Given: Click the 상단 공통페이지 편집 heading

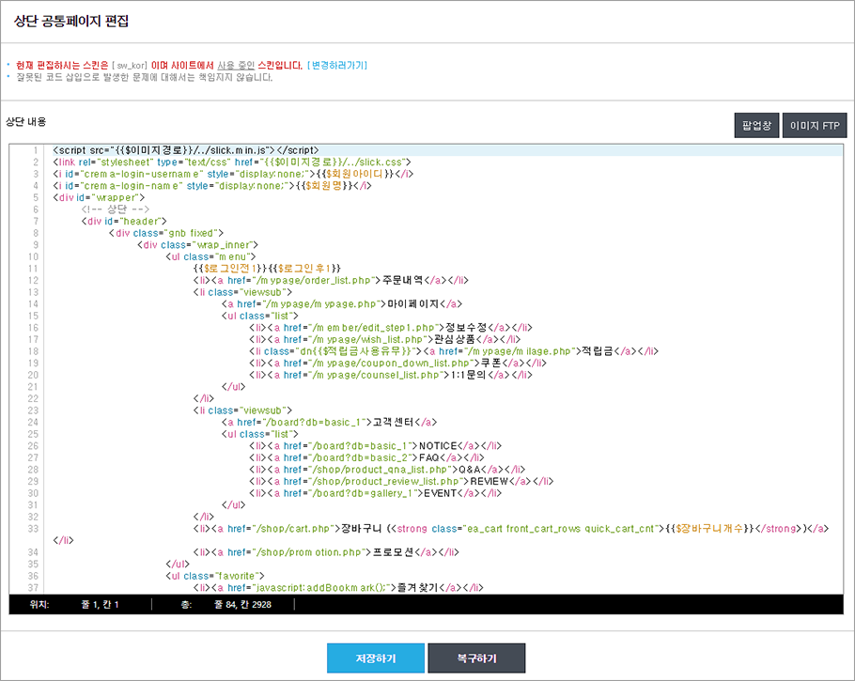Looking at the screenshot, I should coord(71,22).
